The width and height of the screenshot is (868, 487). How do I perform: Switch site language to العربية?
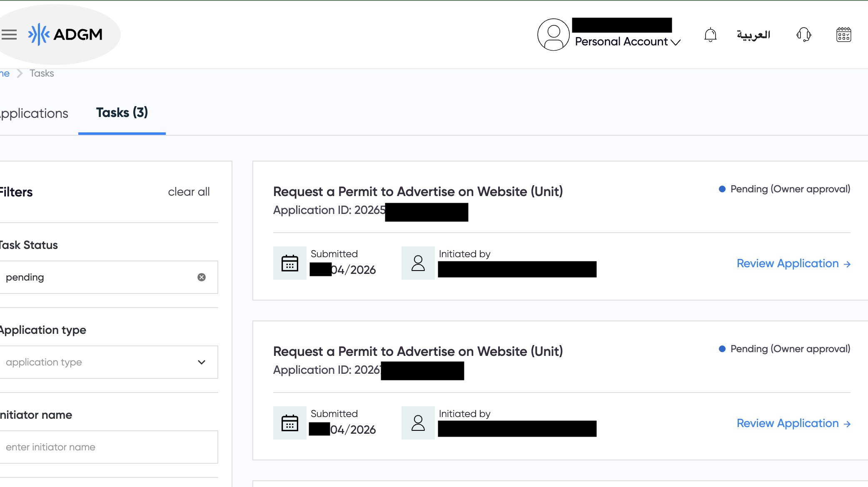point(753,35)
